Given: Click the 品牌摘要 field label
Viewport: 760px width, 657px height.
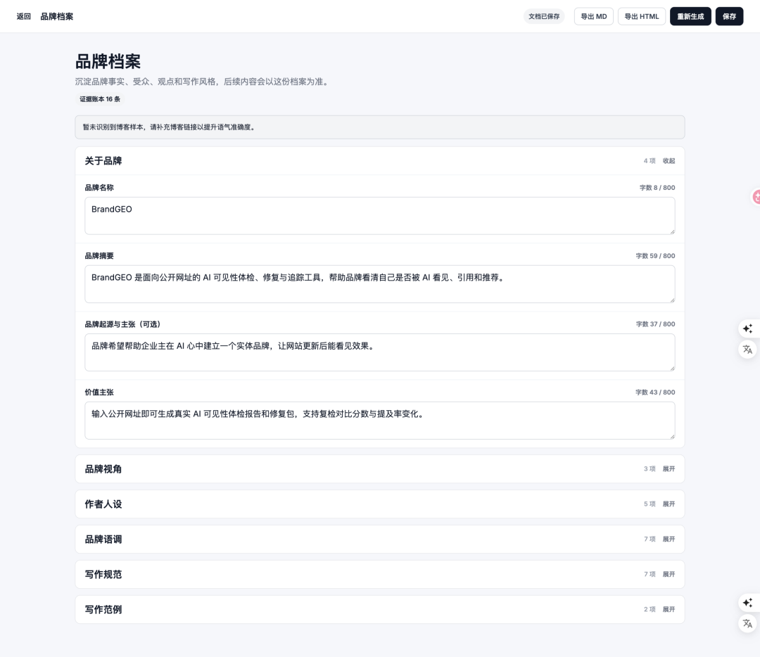Looking at the screenshot, I should (x=99, y=256).
